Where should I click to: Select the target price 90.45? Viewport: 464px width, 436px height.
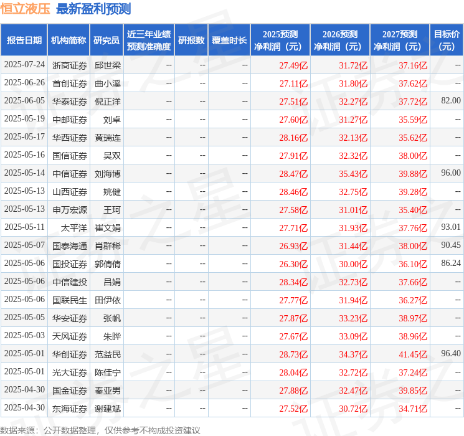(x=451, y=245)
